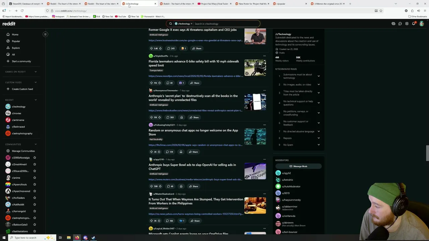Viewport: 429px width, 241px height.
Task: Collapse the Communities section
Action: pyautogui.click(x=36, y=144)
